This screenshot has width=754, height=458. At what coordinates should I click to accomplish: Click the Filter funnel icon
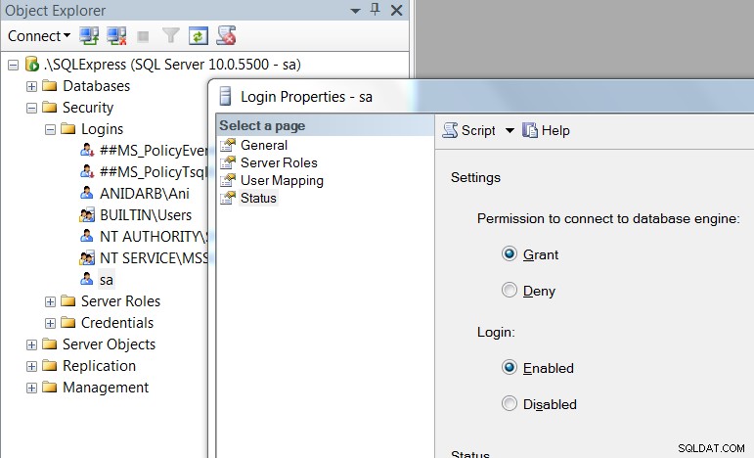(171, 35)
